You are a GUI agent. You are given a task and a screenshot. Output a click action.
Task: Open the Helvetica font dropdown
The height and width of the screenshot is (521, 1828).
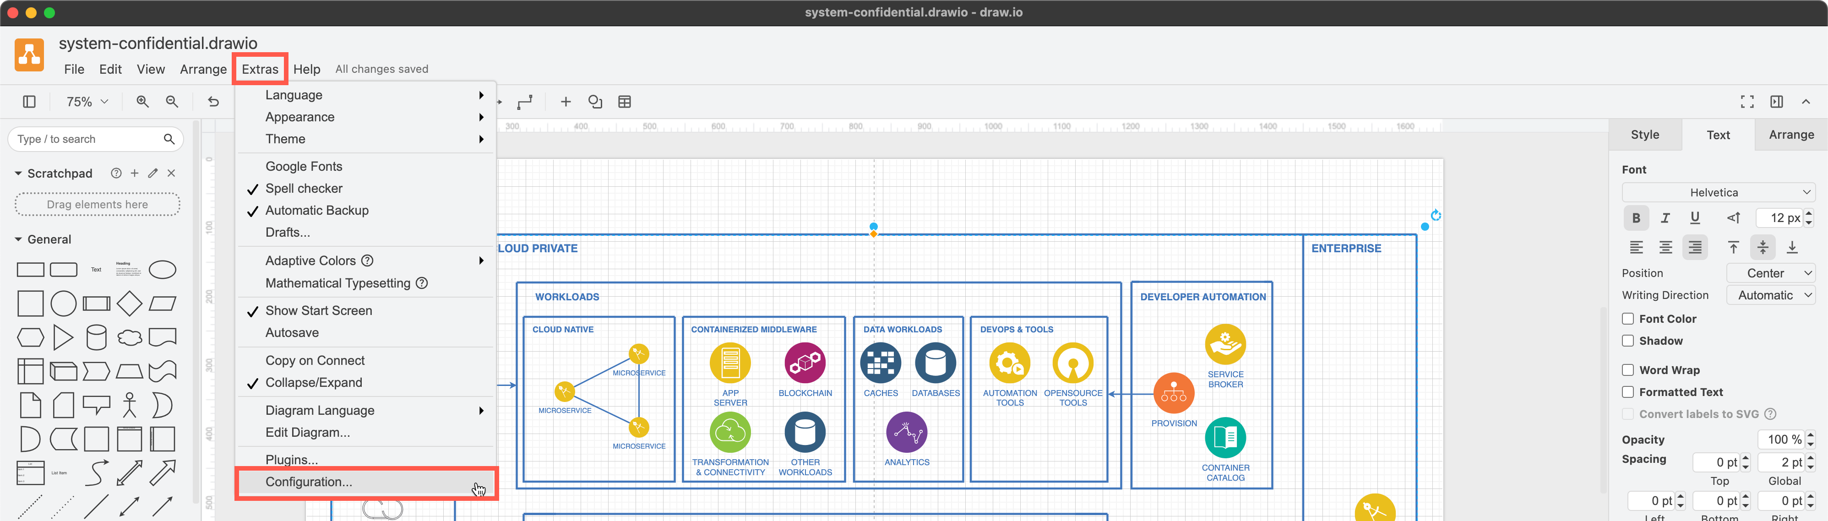[1717, 192]
